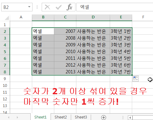Switch to Sheet1 tab
The width and height of the screenshot is (153, 120).
[40, 117]
